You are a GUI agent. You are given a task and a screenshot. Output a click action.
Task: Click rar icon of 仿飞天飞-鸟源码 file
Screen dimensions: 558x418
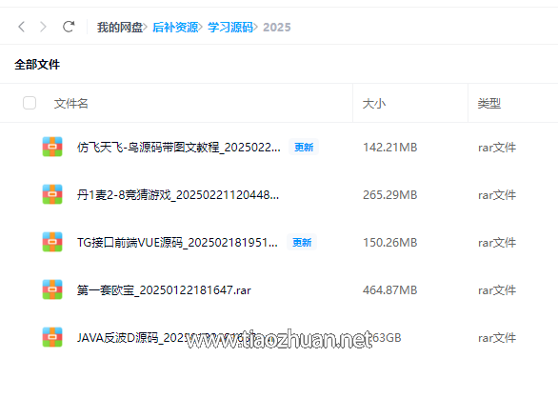click(52, 147)
